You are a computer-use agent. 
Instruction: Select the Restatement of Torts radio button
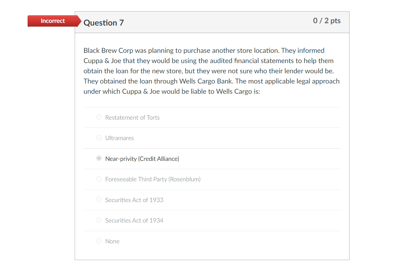click(99, 117)
